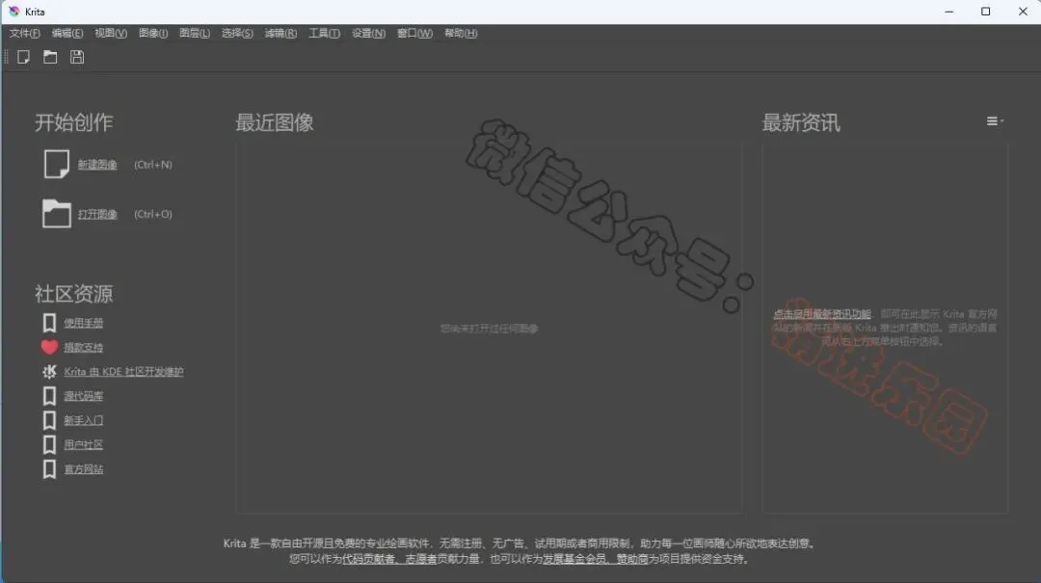Click the 最新资讯 heading
This screenshot has height=583, width=1041.
click(801, 122)
